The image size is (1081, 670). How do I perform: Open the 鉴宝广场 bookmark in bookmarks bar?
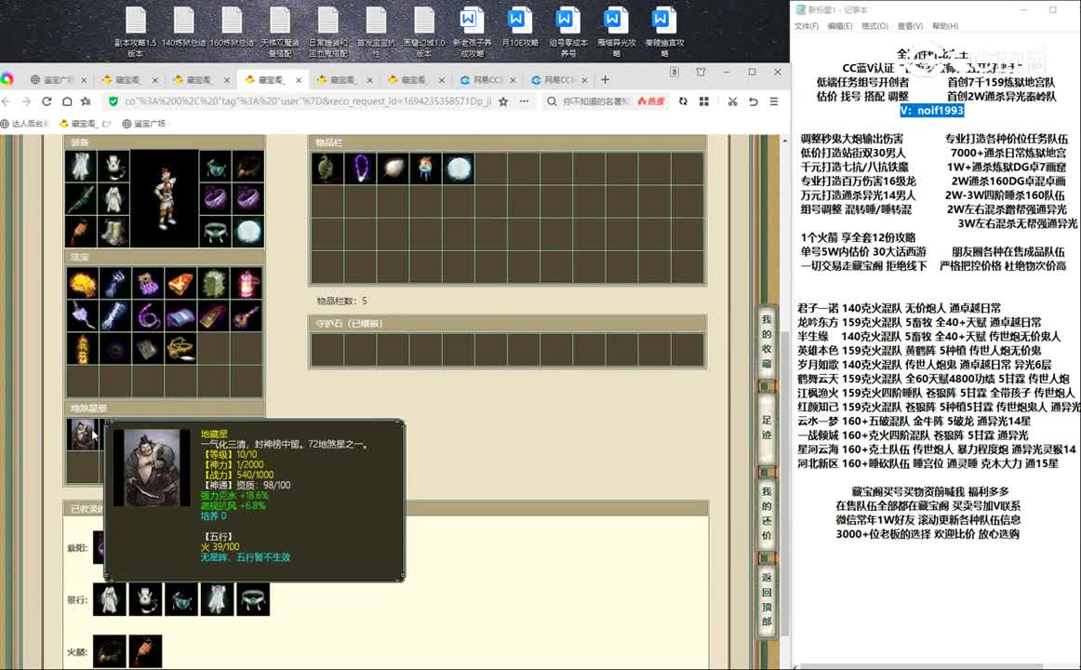coord(145,124)
